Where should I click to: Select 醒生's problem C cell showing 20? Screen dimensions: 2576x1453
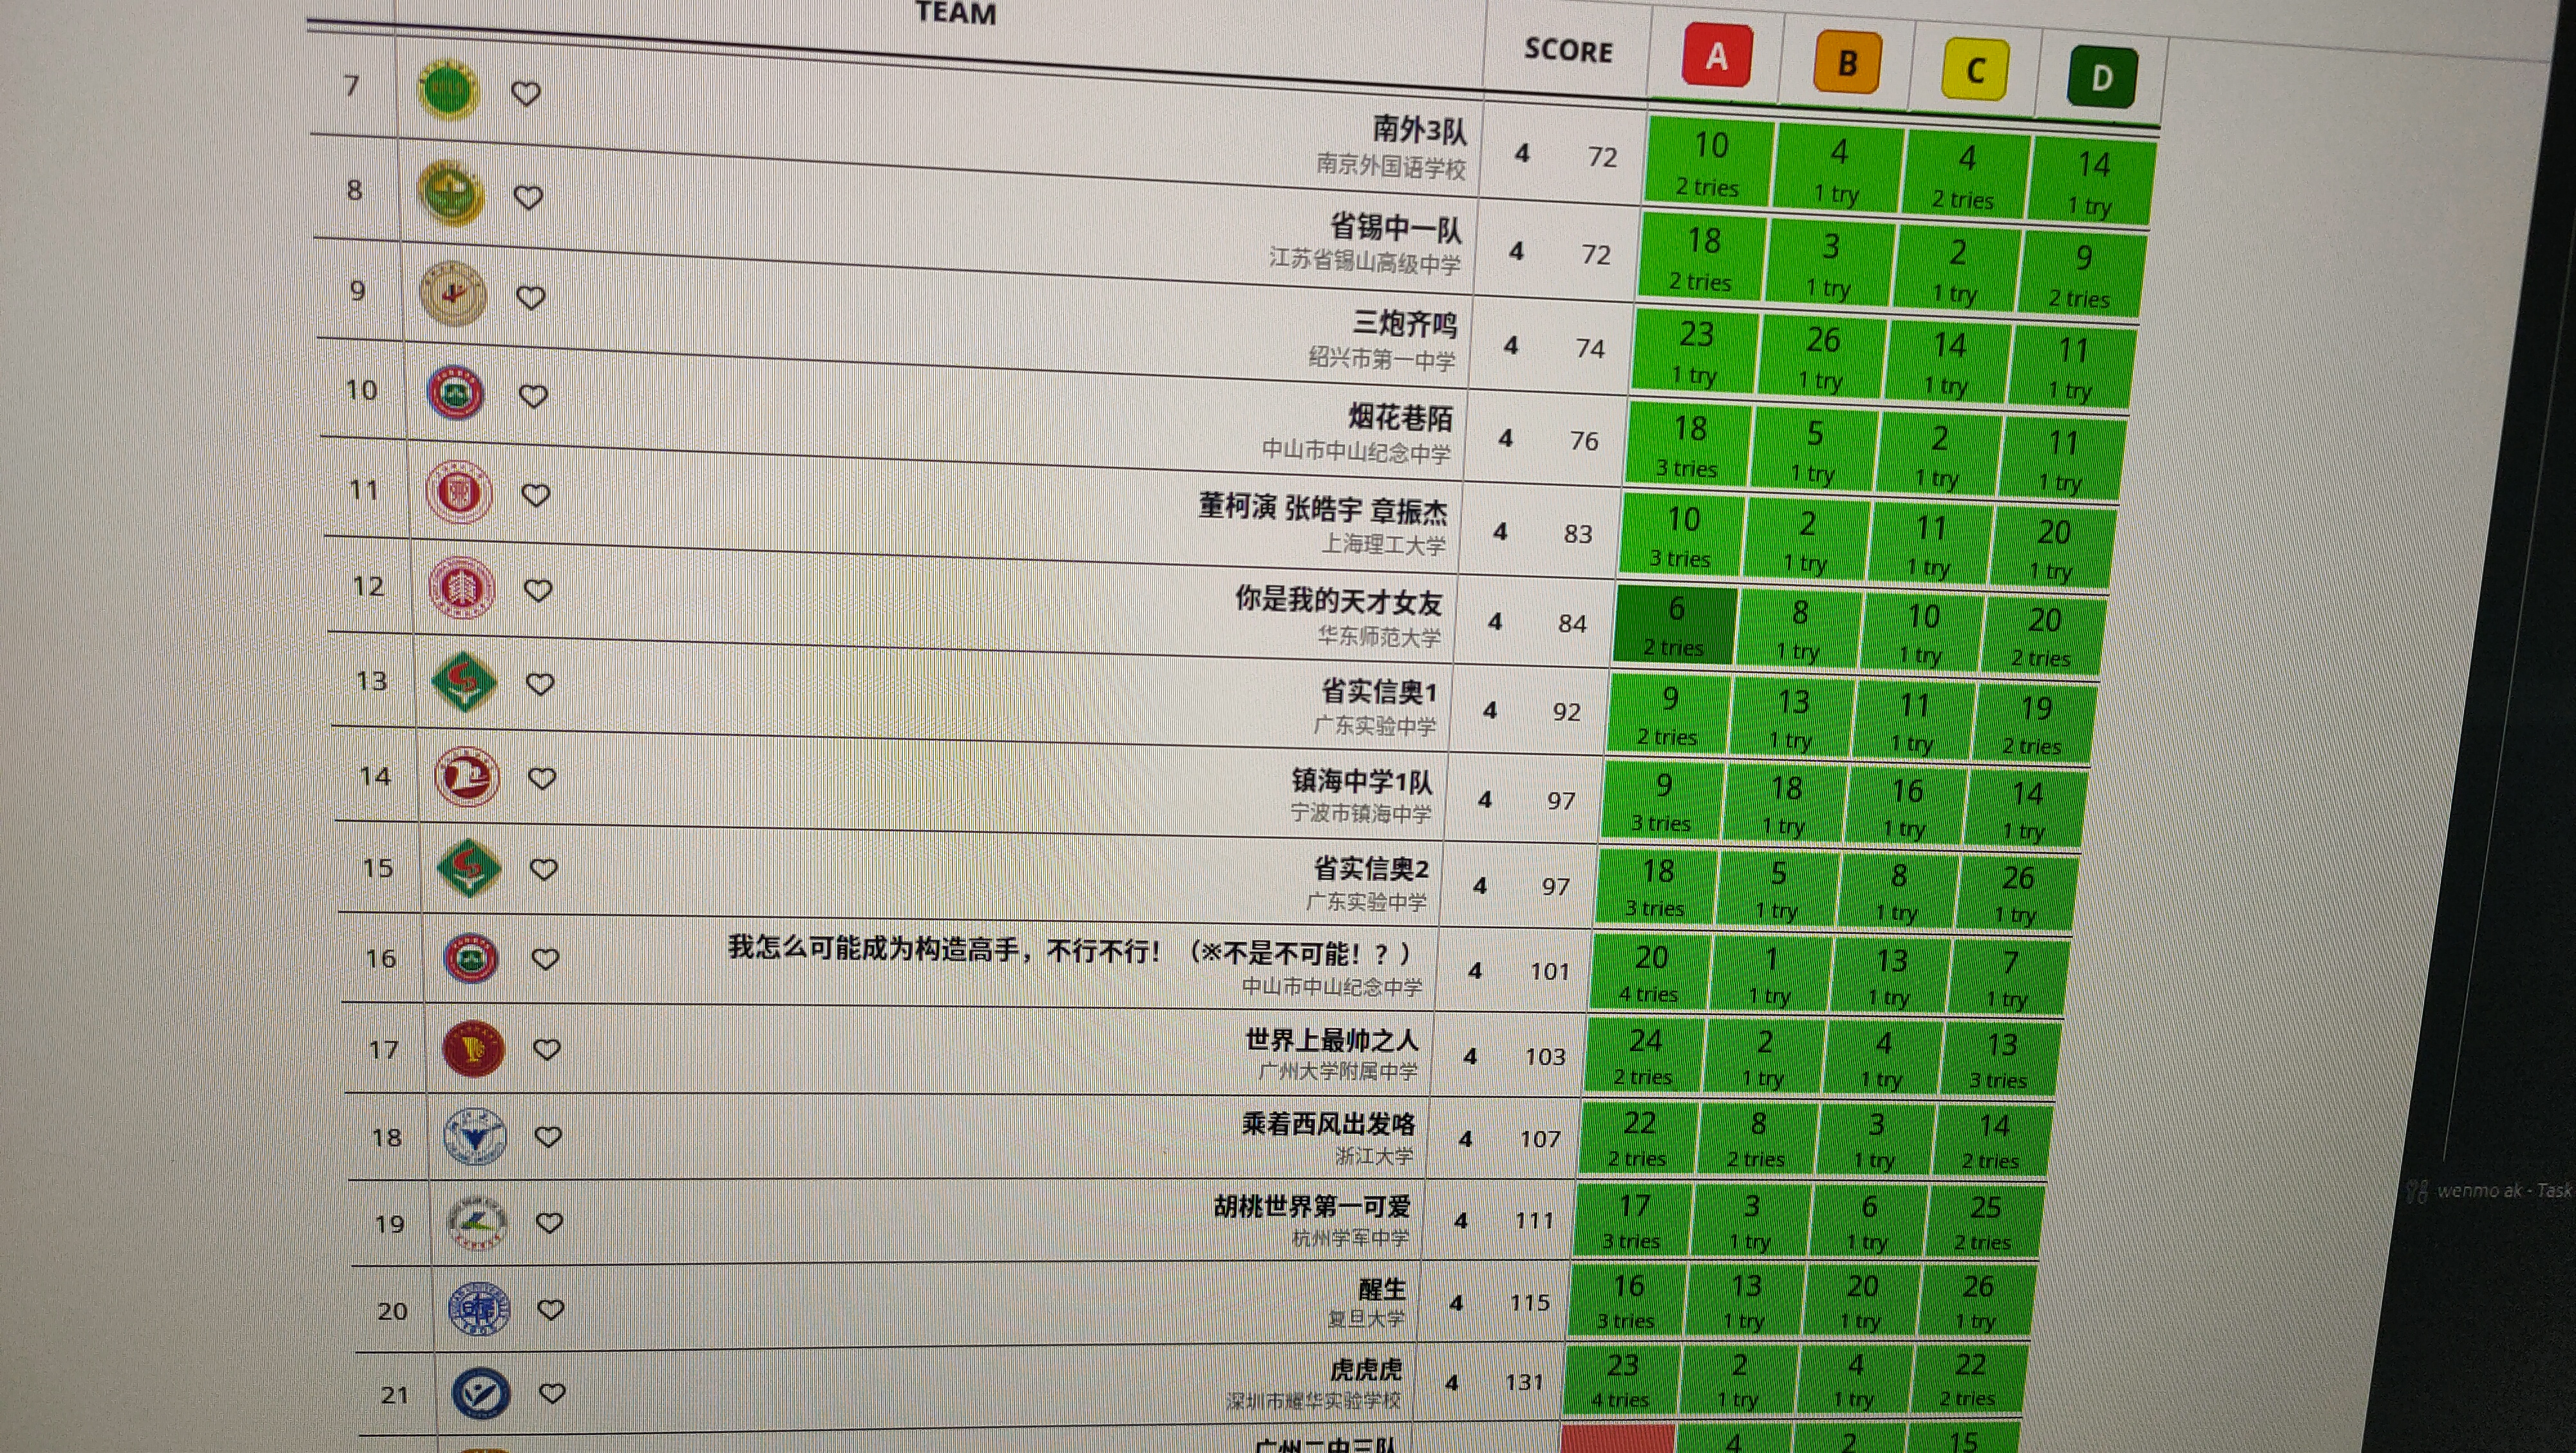(x=1861, y=1300)
